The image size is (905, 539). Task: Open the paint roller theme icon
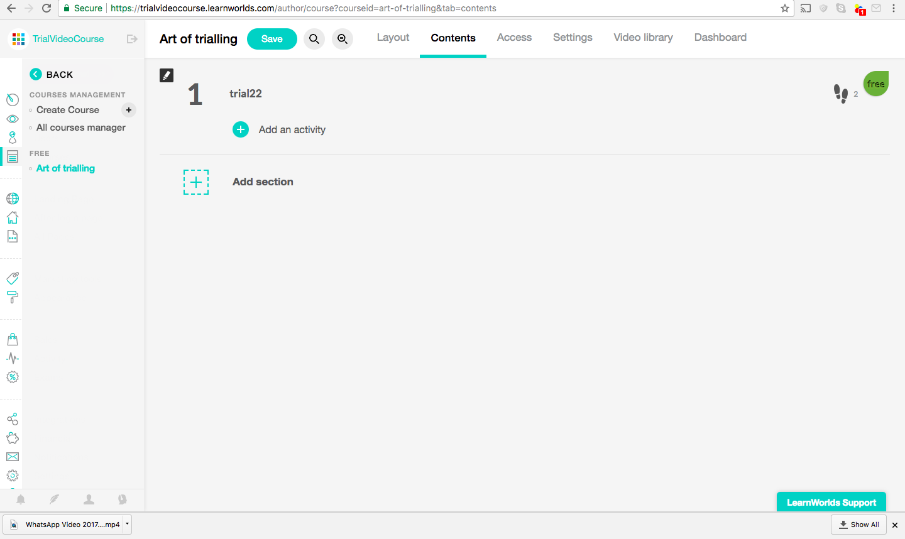click(x=13, y=297)
